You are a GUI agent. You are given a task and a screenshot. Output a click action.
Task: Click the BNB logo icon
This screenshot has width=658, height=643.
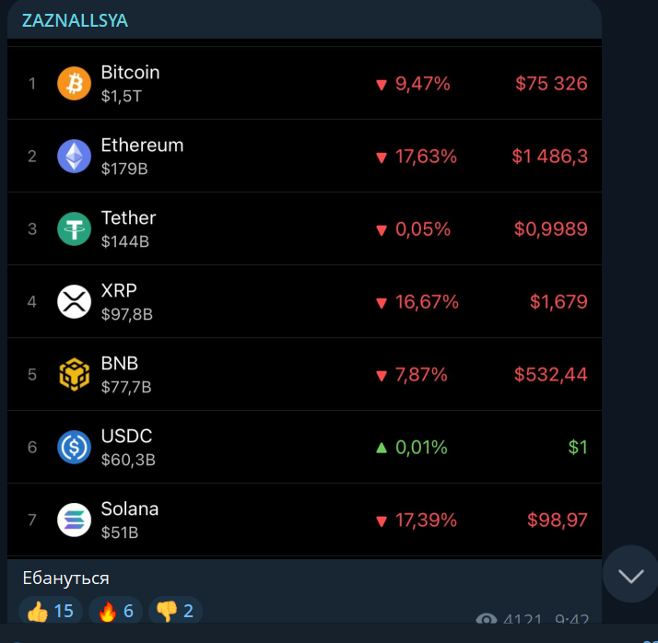(75, 374)
